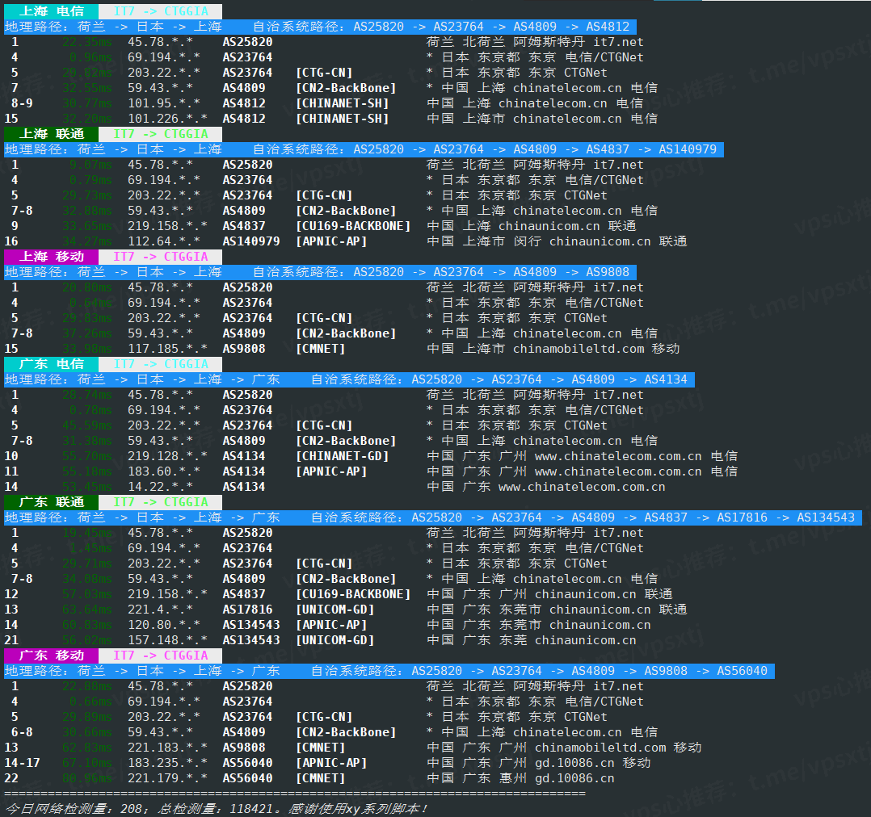Image resolution: width=871 pixels, height=817 pixels.
Task: Click the latency value "9.07ms"
Action: [91, 165]
